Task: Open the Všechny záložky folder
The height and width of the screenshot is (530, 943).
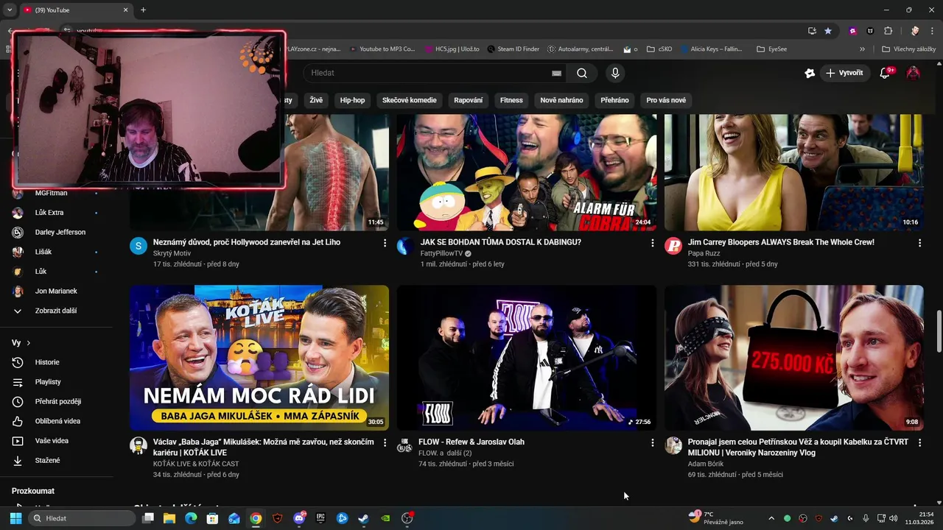Action: 909,49
